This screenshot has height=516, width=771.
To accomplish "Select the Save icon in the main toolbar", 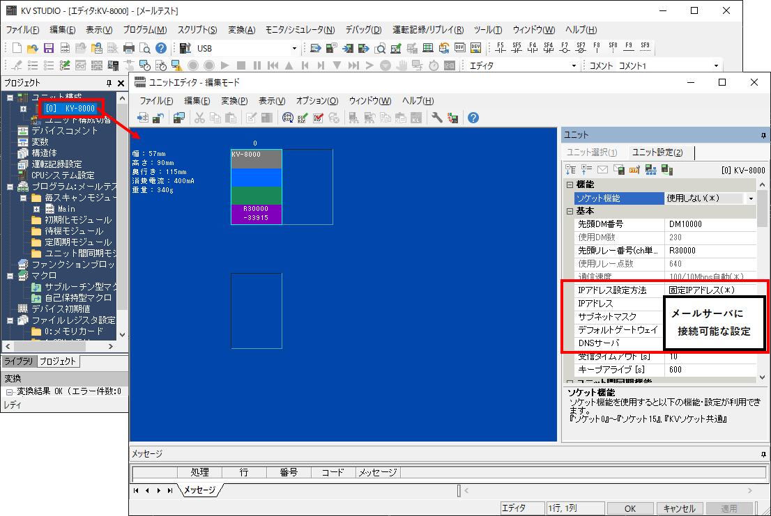I will coord(48,47).
